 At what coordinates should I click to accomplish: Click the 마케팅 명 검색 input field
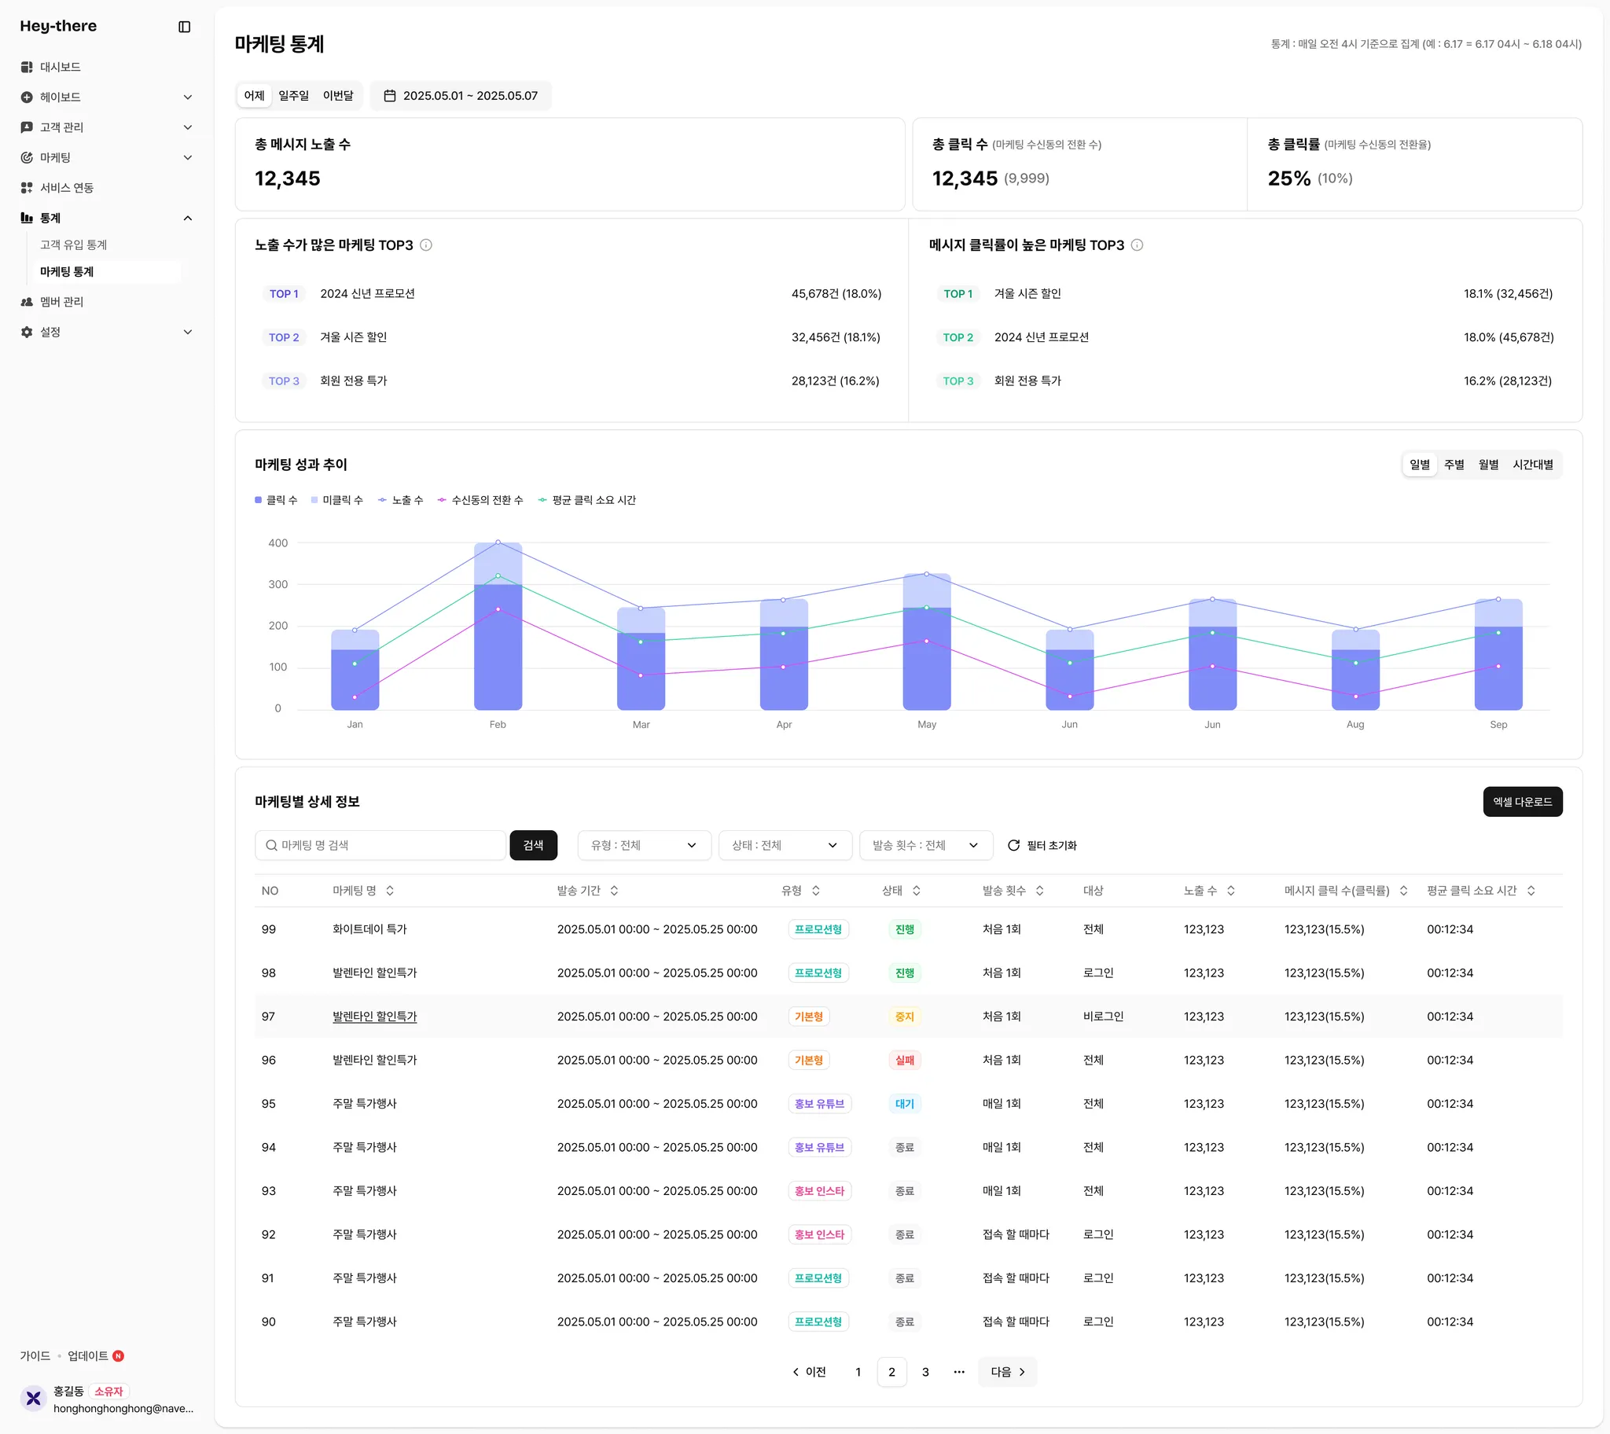(x=380, y=845)
